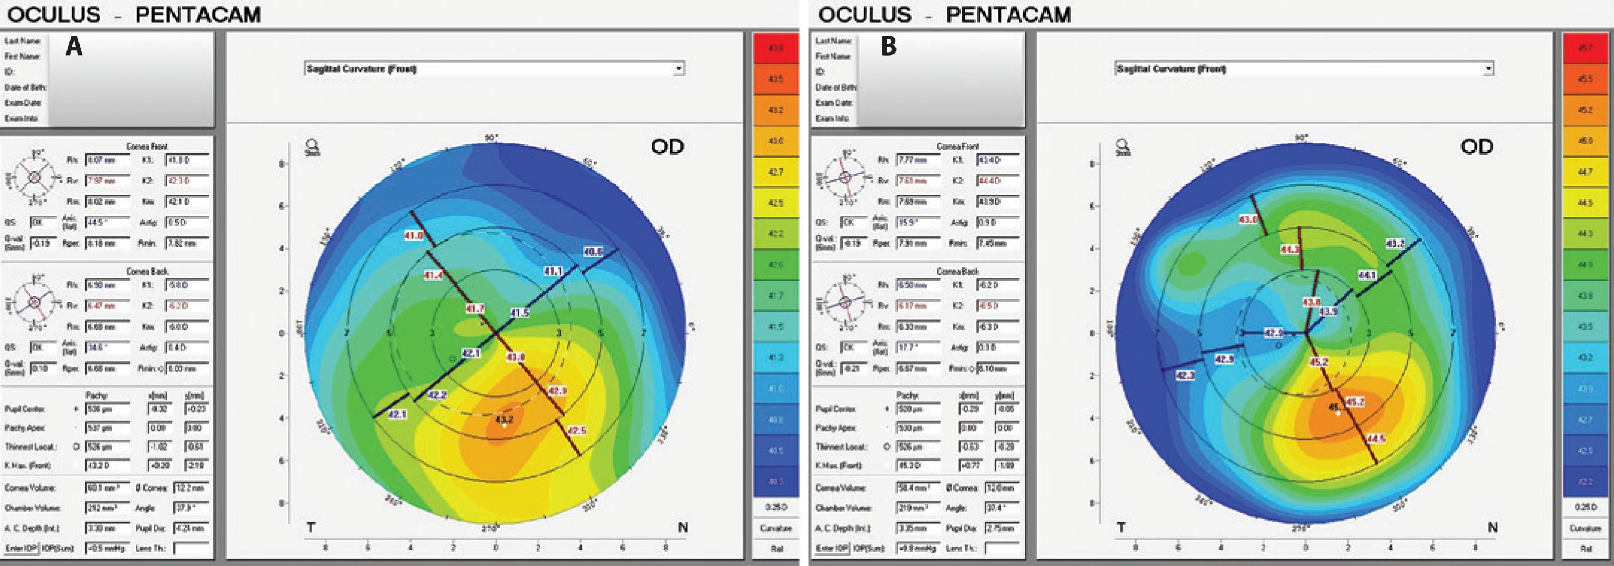This screenshot has height=566, width=1614.
Task: Select the yellow 42.7 swatch in panel A's scale
Action: 776,171
